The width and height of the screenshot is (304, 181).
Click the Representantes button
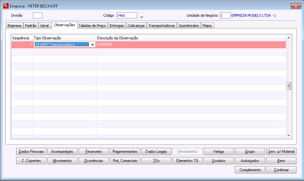pos(125,151)
